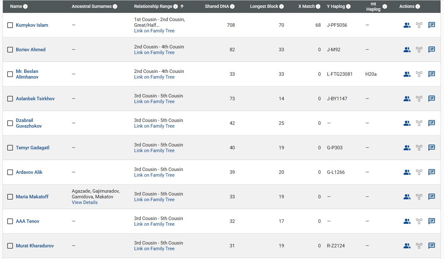Toggle Relationship Range sort arrow
This screenshot has width=444, height=259.
pos(182,7)
